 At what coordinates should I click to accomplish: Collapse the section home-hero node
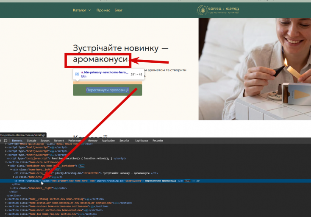pos(6,162)
